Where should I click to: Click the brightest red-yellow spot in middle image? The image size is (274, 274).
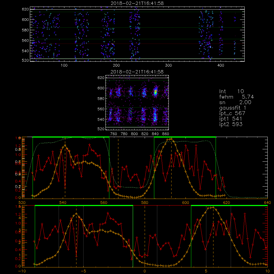156,92
